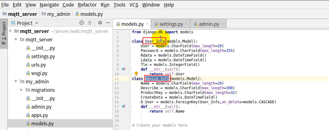Open the Tools menu
Screen dimensions: 329x130
coord(119,5)
